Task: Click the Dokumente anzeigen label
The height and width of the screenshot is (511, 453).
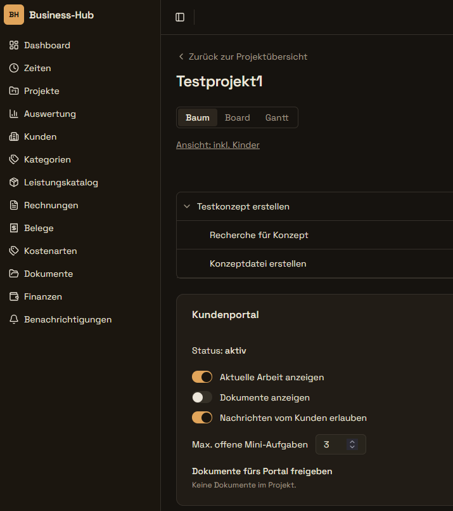Action: click(x=265, y=397)
